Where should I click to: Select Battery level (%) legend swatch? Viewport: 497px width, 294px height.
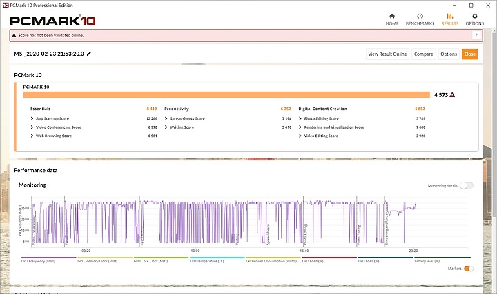[442, 258]
